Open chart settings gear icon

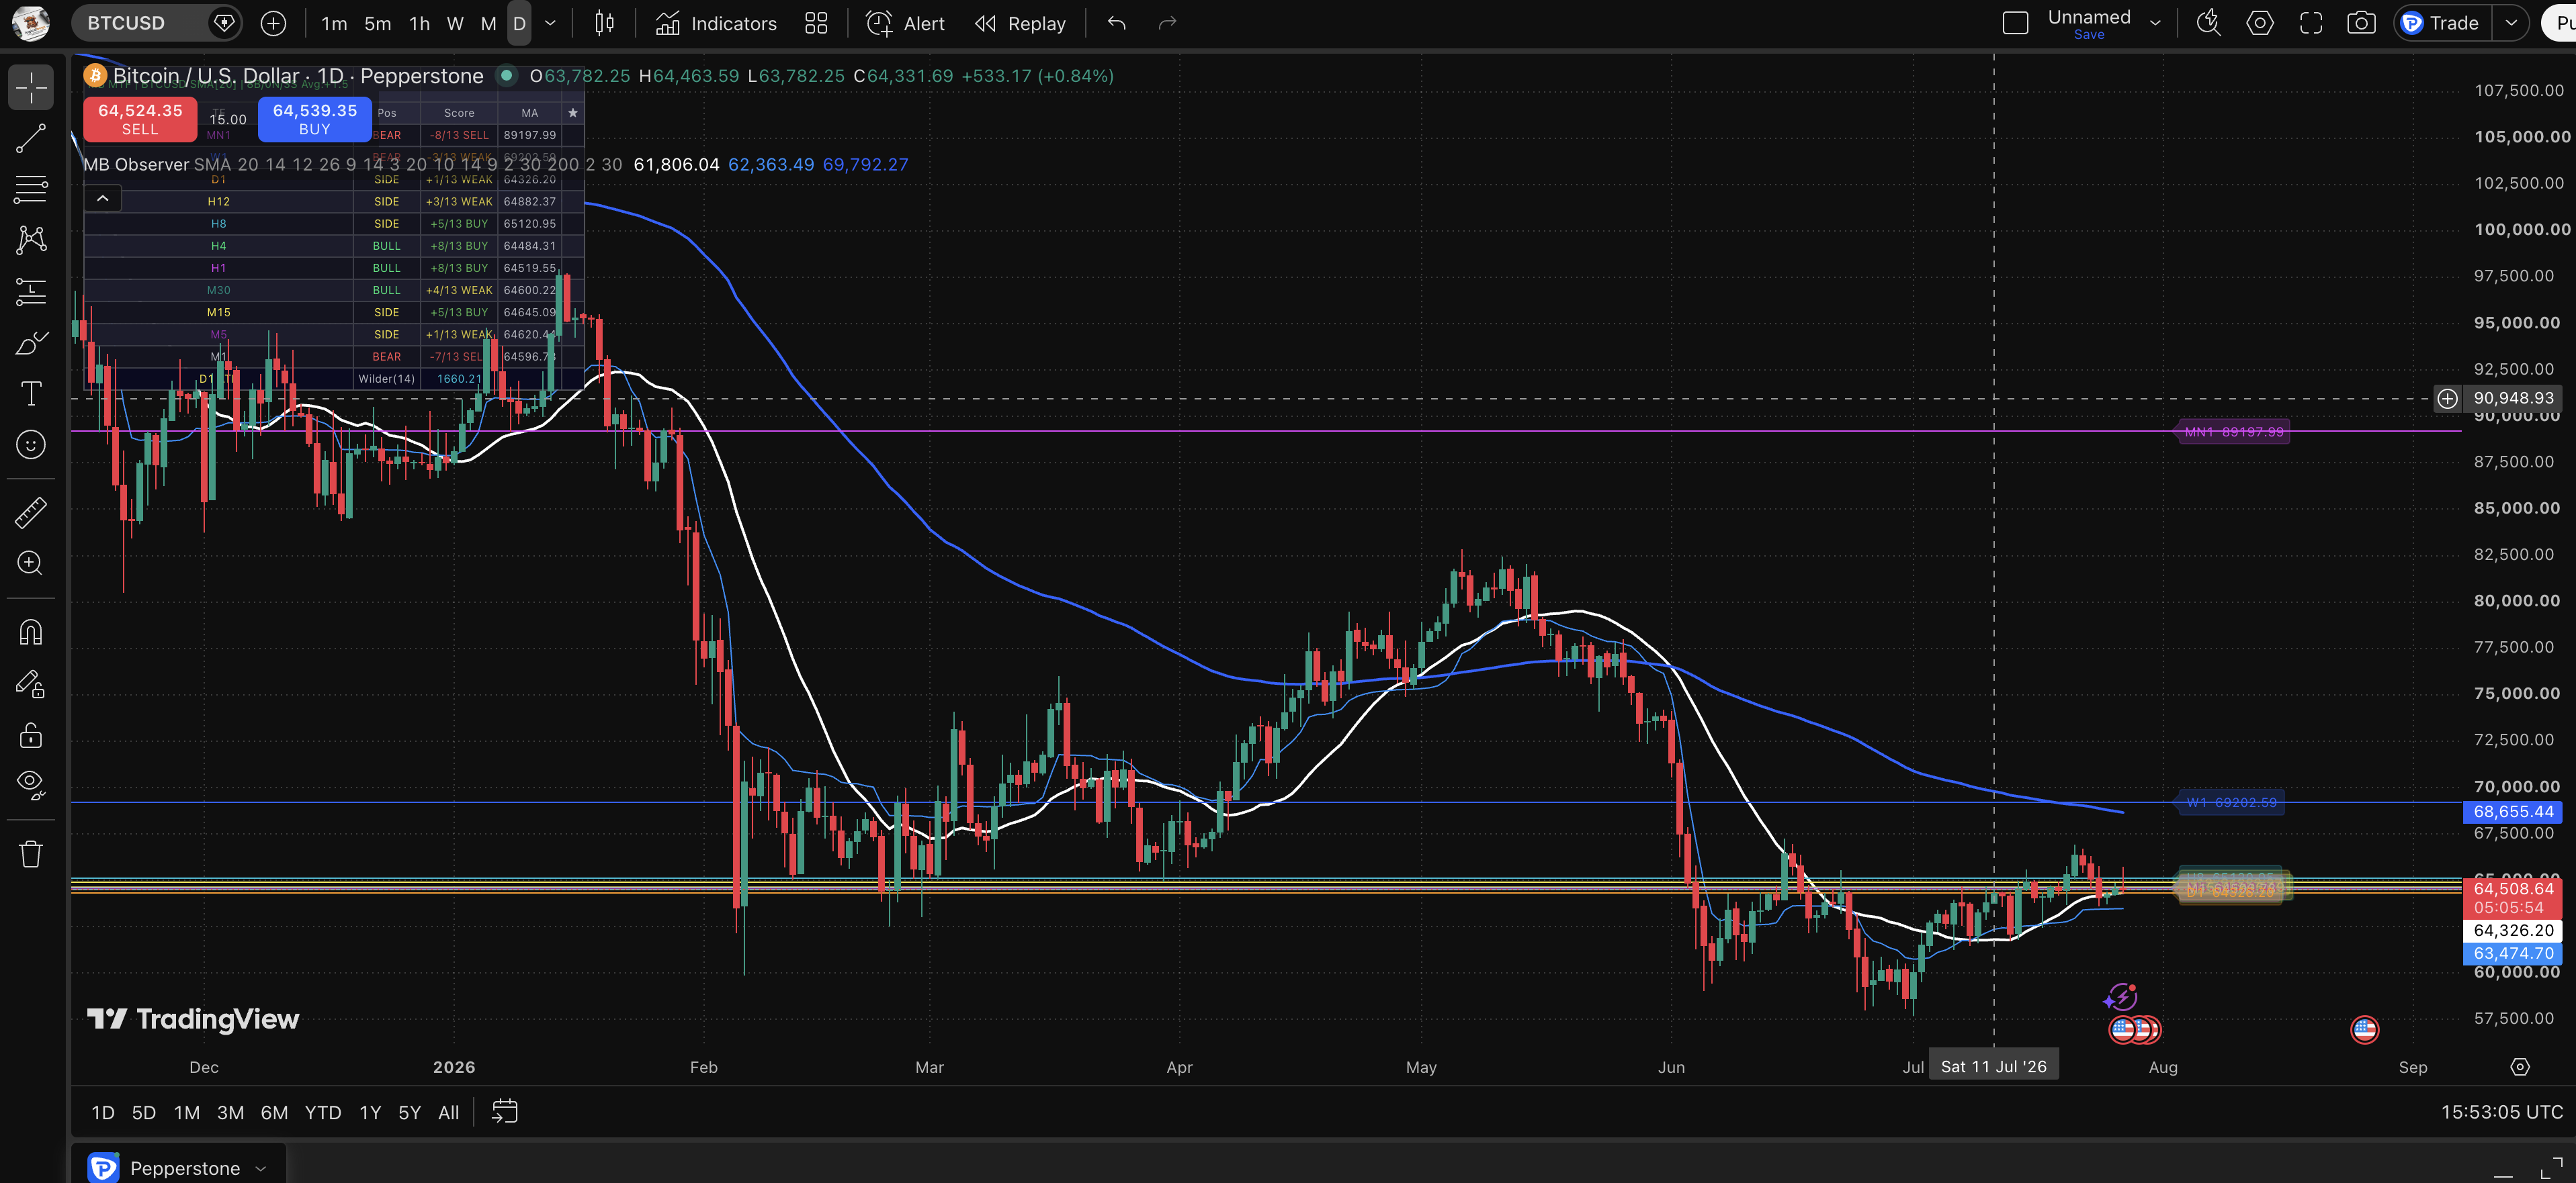2260,23
